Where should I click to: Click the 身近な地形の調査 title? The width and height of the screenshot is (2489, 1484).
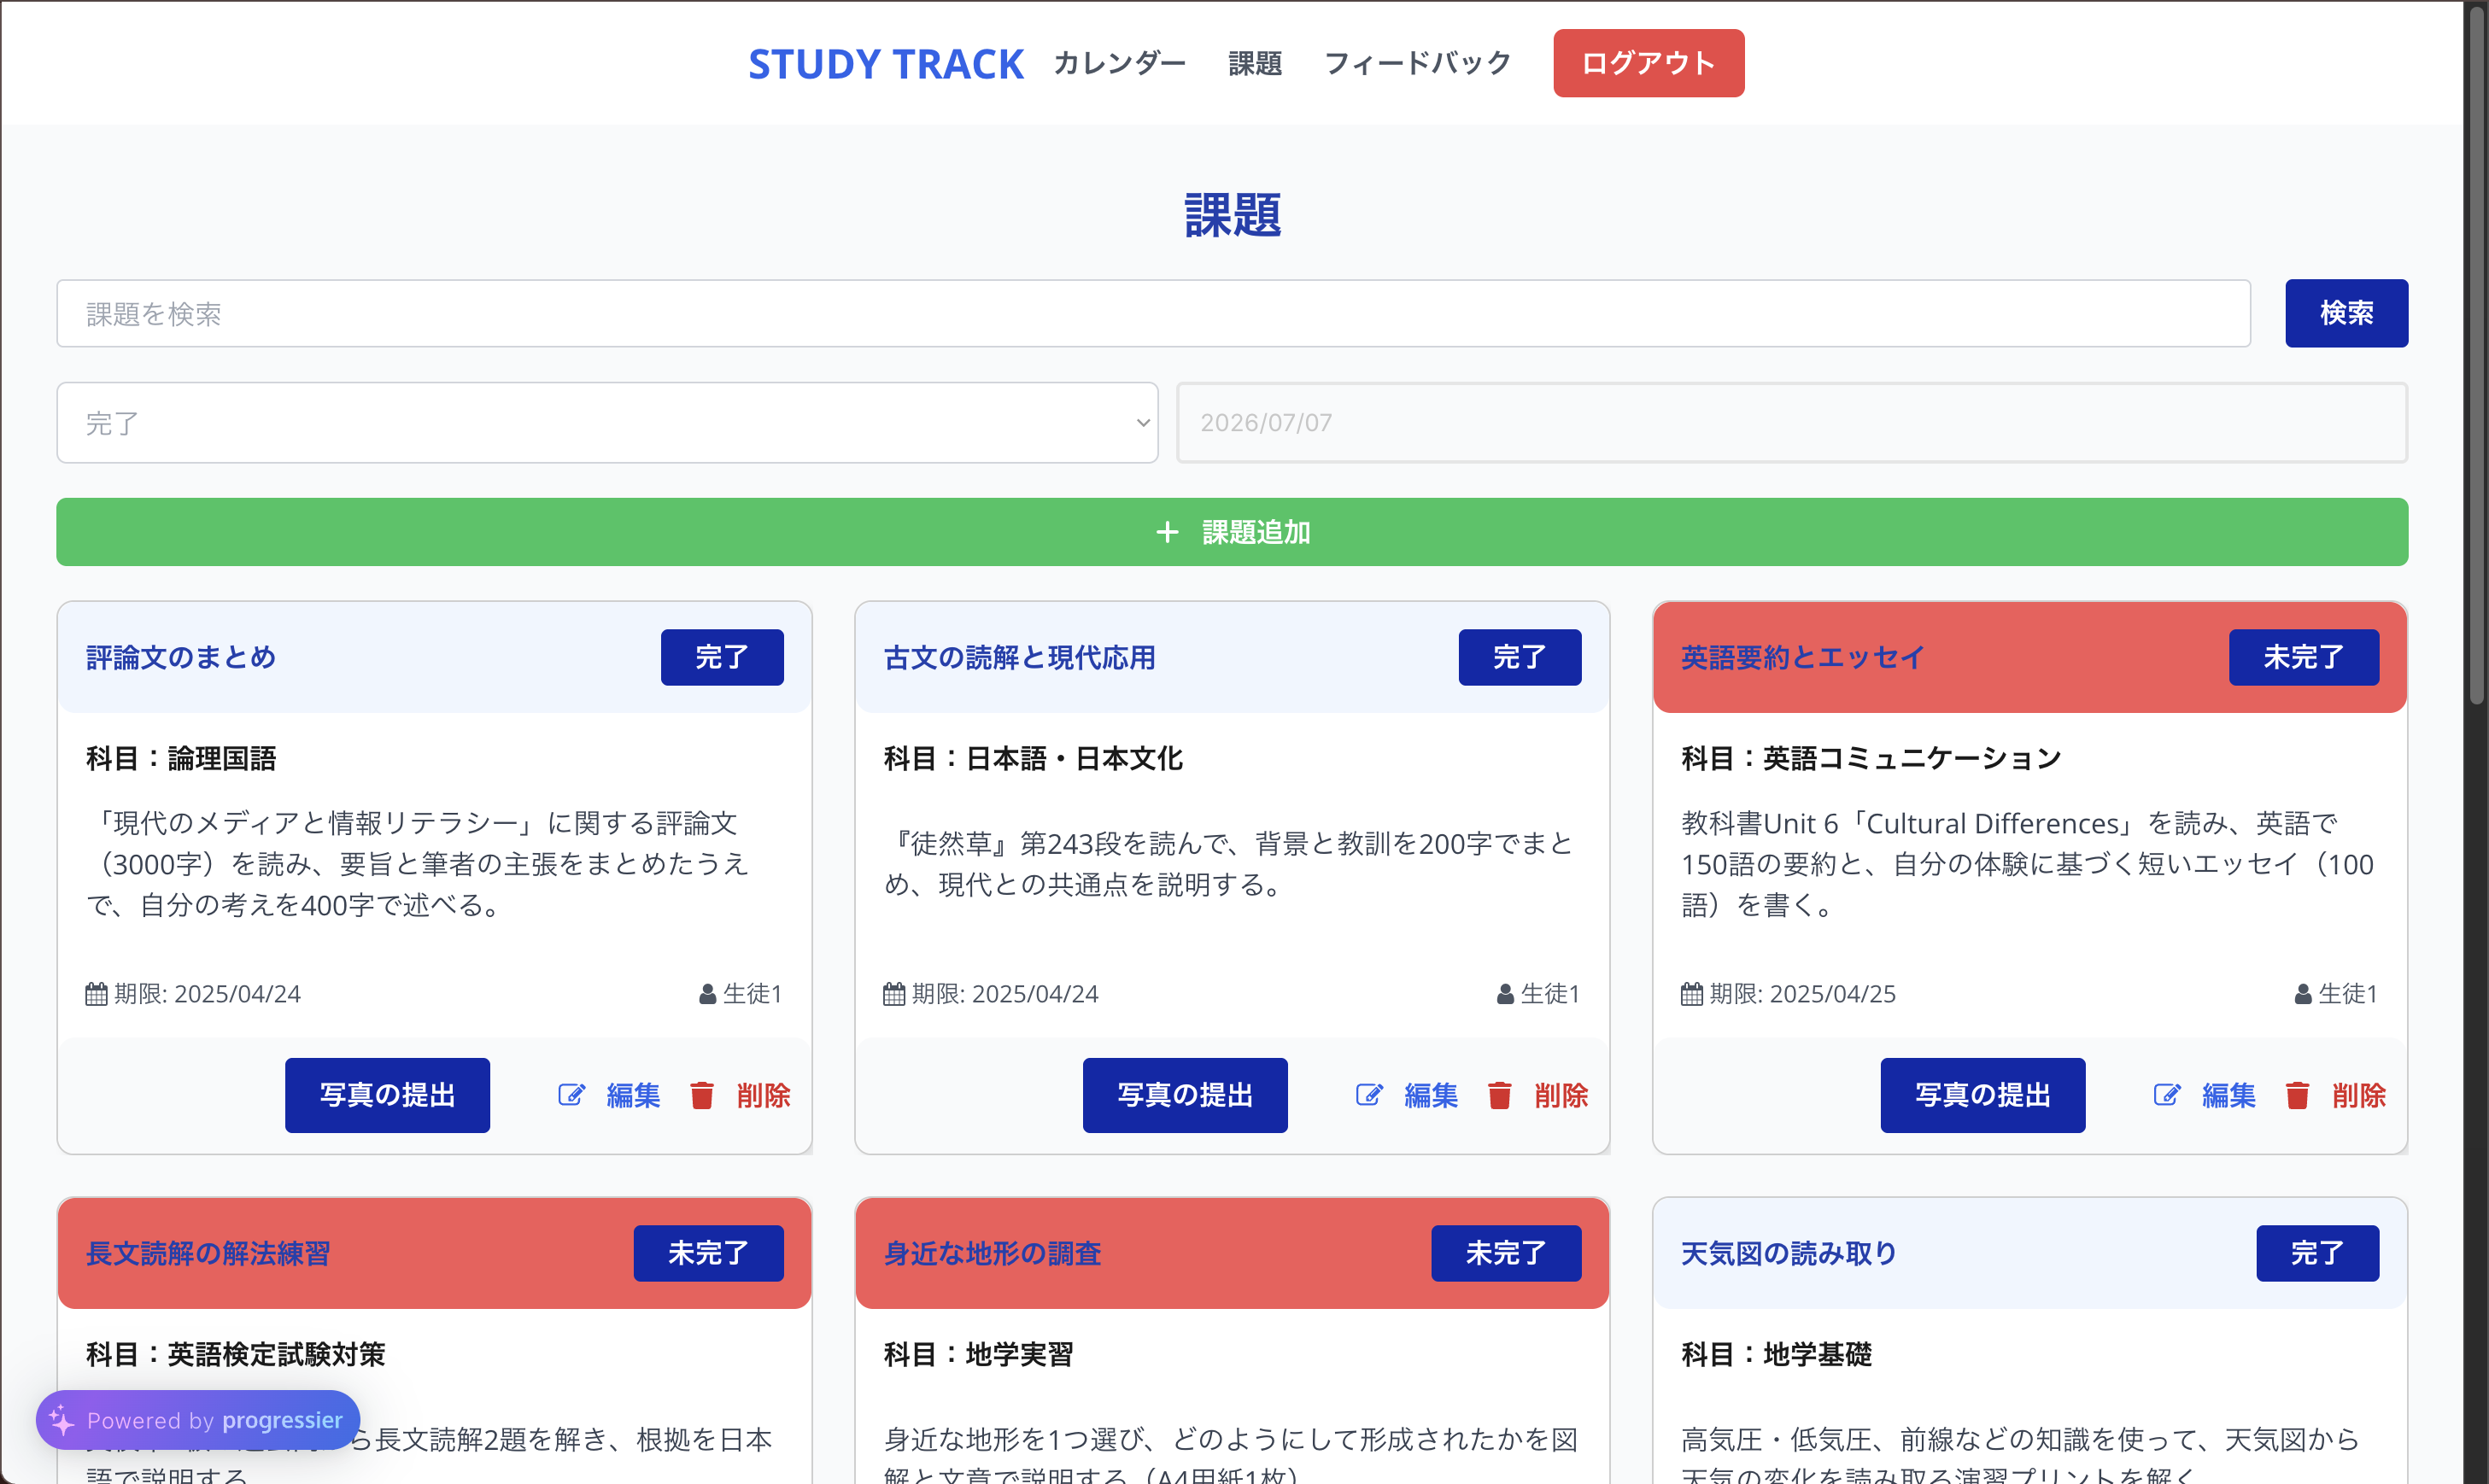(x=993, y=1253)
